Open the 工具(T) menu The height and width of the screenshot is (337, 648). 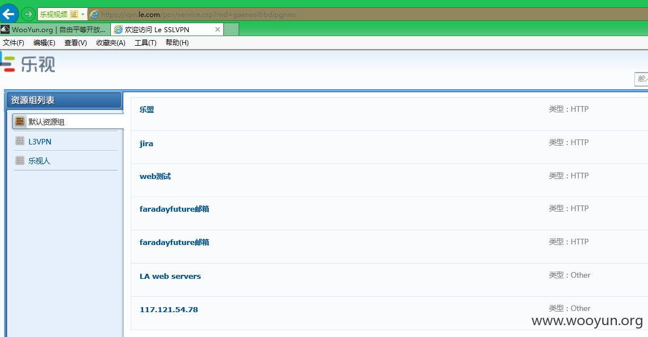pos(145,43)
